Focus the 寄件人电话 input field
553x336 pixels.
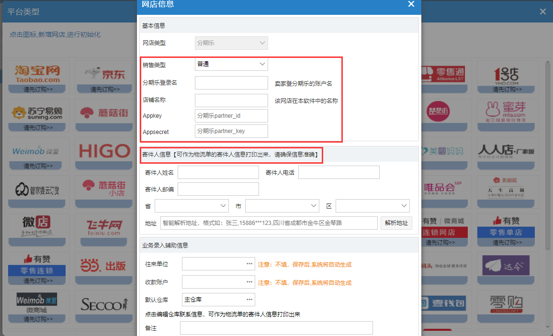tap(339, 172)
